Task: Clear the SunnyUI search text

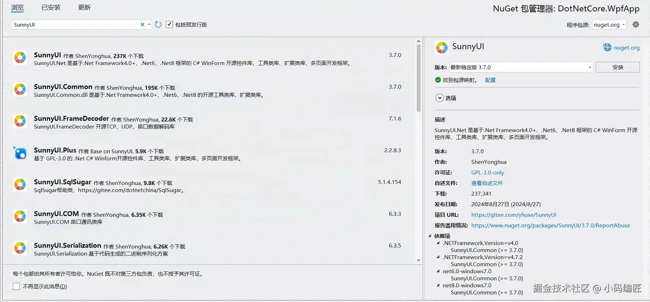Action: pos(143,24)
